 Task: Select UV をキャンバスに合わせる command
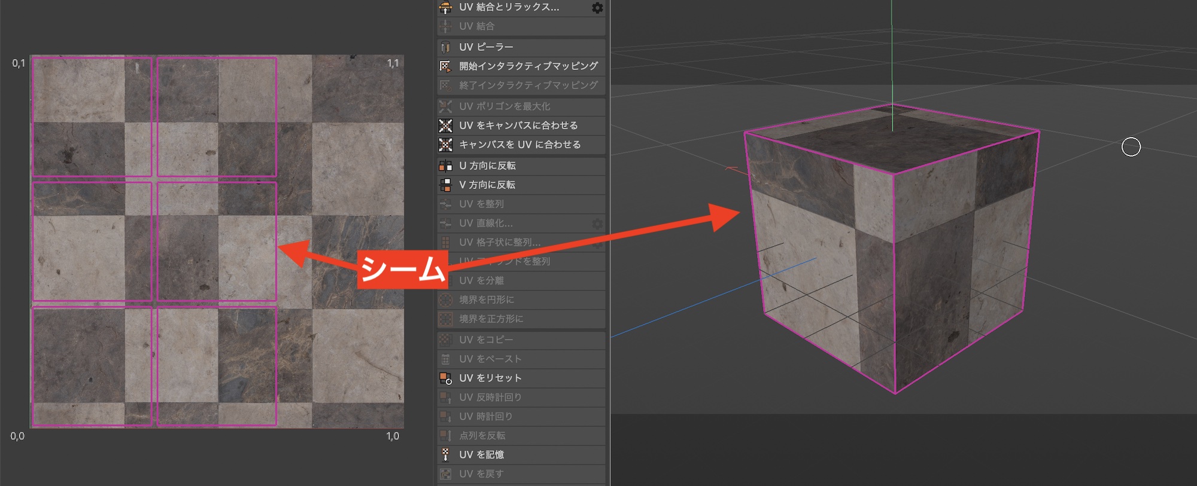[x=518, y=126]
